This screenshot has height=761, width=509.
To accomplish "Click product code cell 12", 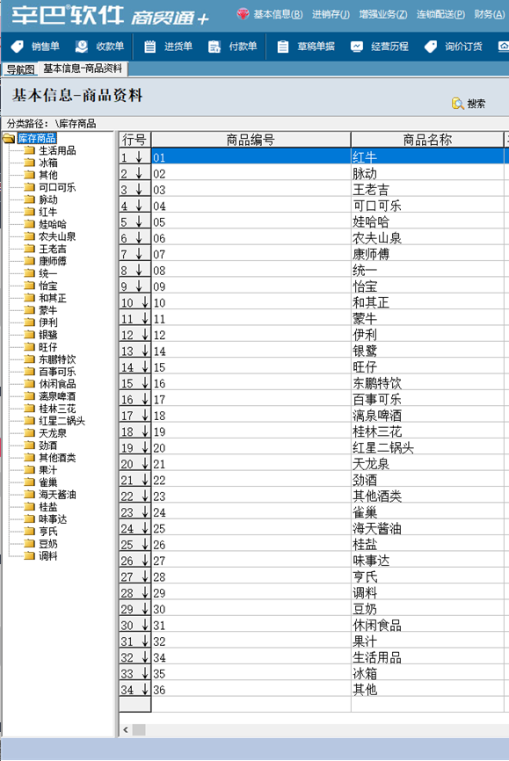I will pos(251,335).
